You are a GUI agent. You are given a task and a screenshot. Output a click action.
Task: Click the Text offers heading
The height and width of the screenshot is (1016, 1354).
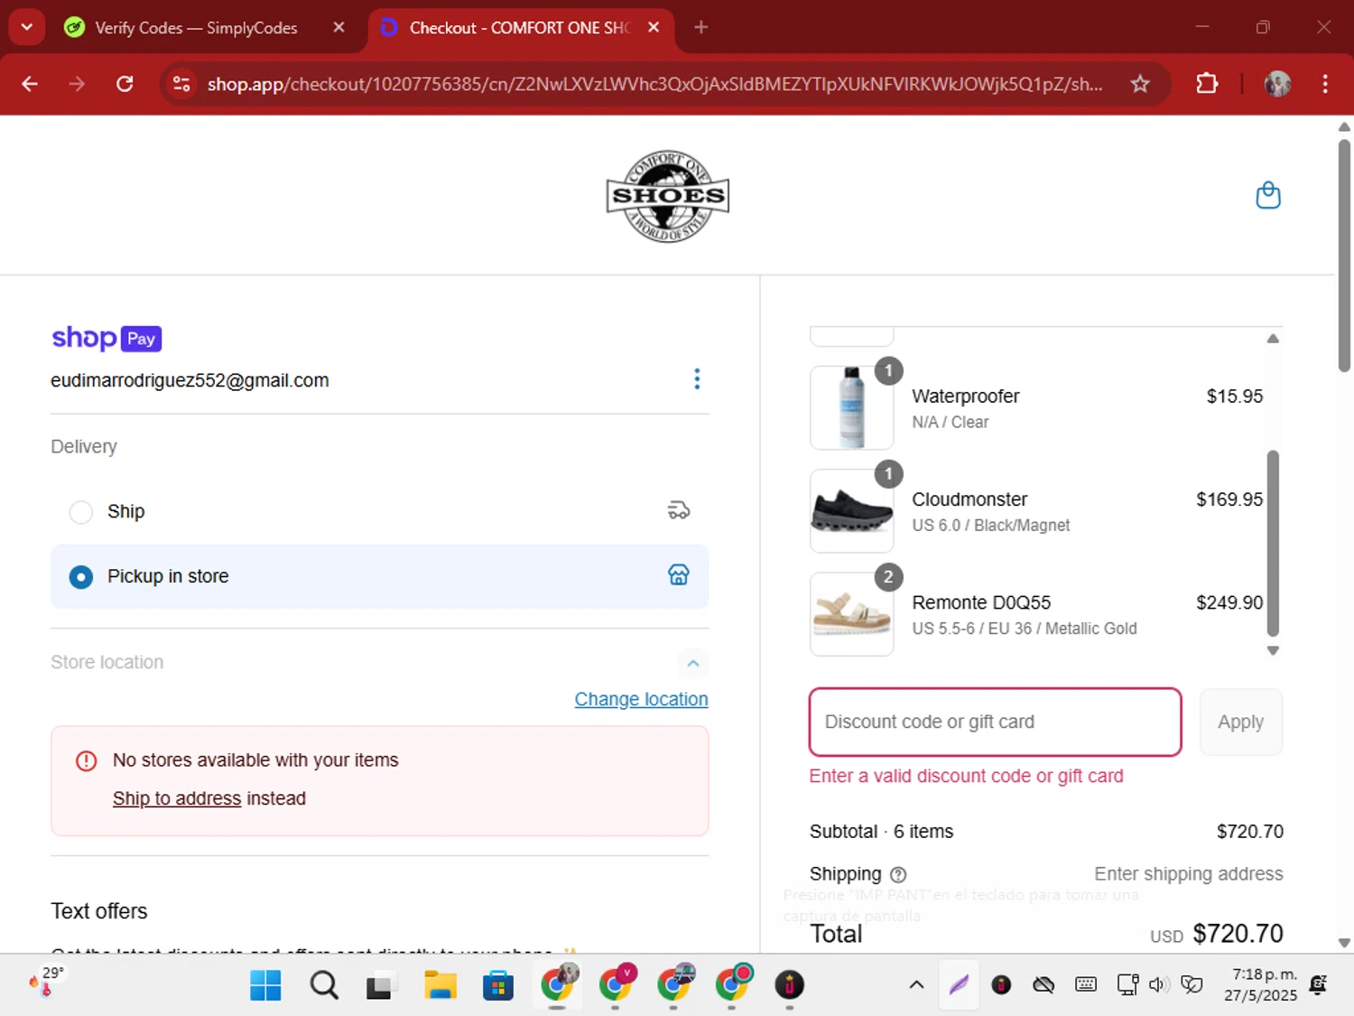[x=99, y=911]
